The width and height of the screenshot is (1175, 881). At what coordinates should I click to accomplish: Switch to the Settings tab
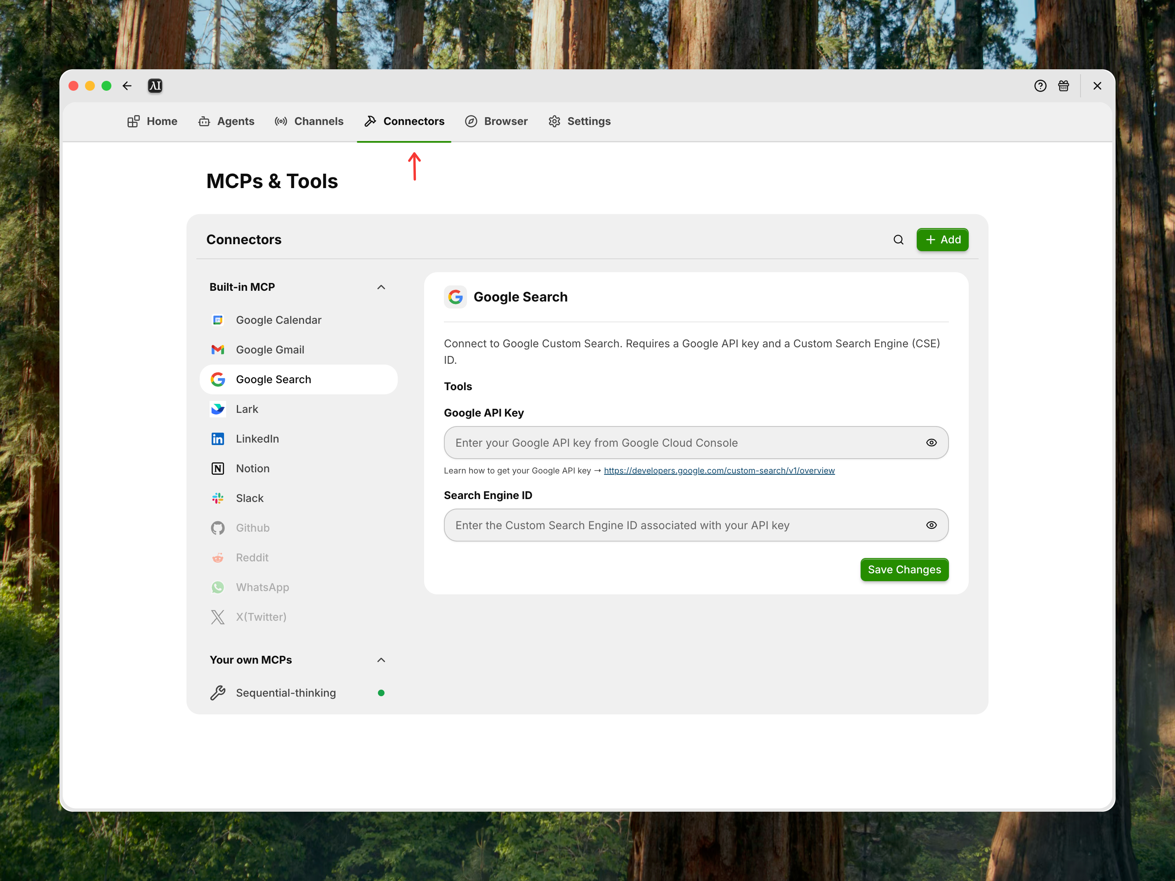[x=580, y=122]
